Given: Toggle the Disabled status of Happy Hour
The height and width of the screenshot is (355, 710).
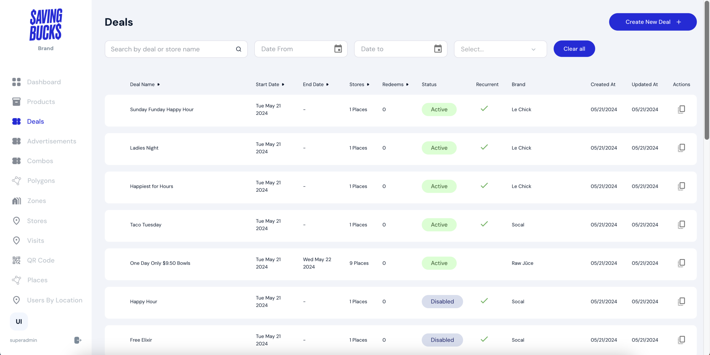Looking at the screenshot, I should (442, 301).
